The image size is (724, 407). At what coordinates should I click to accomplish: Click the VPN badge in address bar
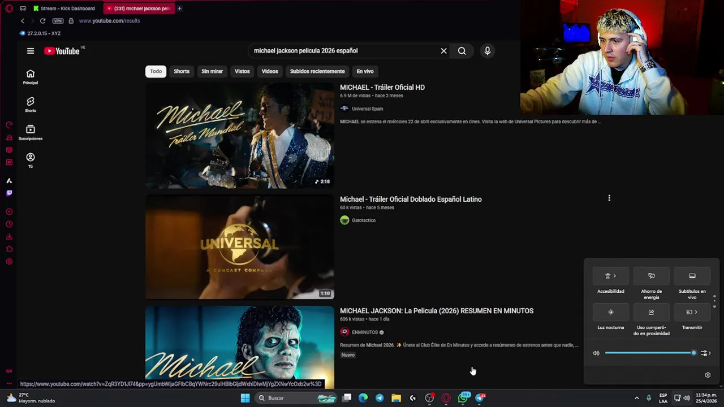point(58,21)
